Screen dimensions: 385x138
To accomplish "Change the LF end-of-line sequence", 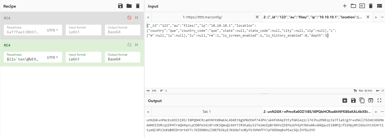I will (x=380, y=91).
